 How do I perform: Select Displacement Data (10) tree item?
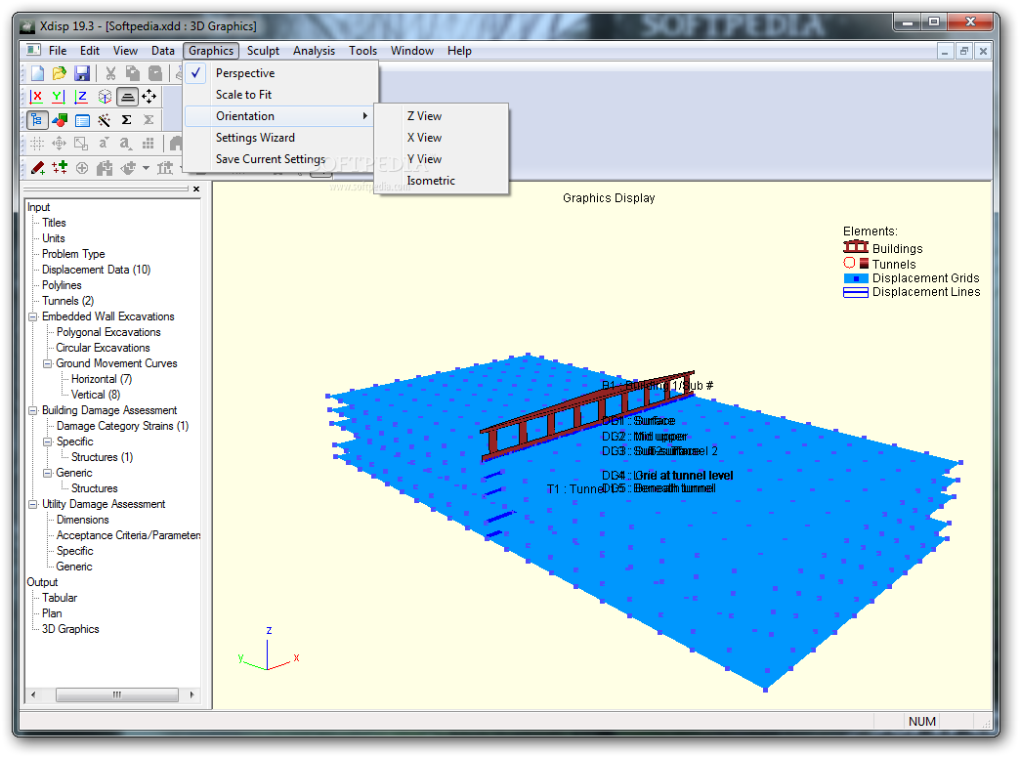97,270
